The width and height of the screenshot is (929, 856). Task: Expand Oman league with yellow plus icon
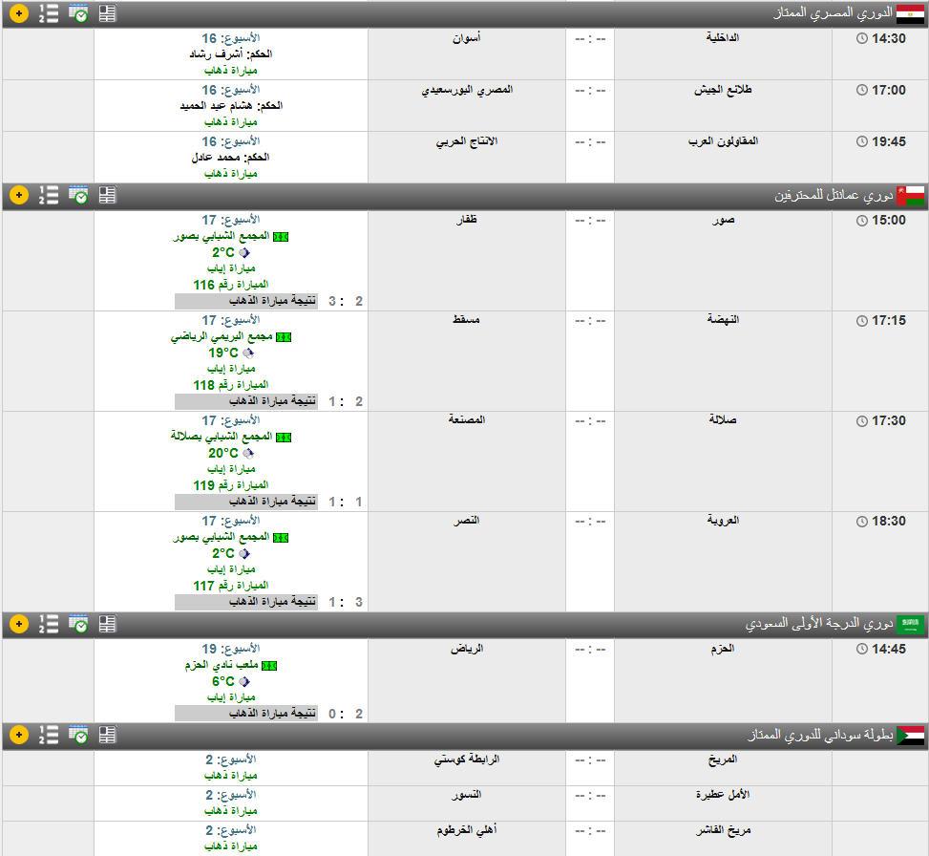pyautogui.click(x=18, y=195)
